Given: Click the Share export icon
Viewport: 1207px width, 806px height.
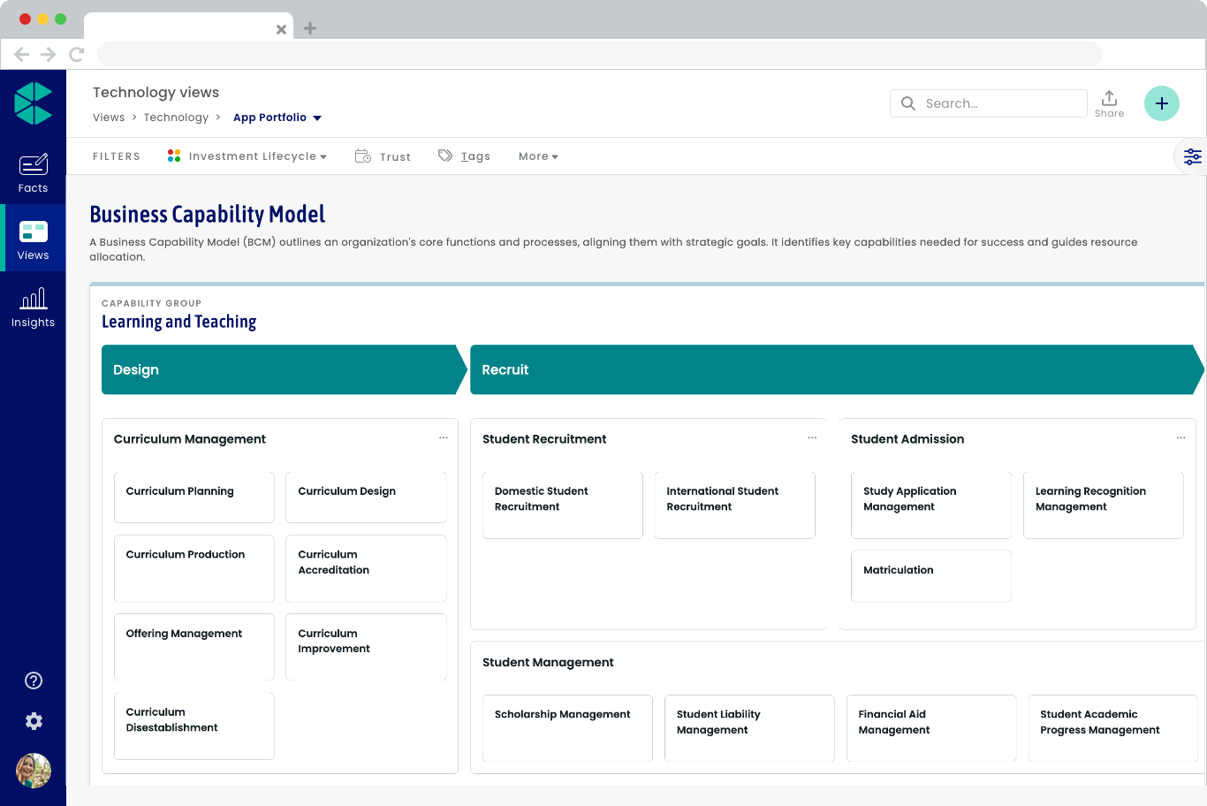Looking at the screenshot, I should pos(1109,103).
